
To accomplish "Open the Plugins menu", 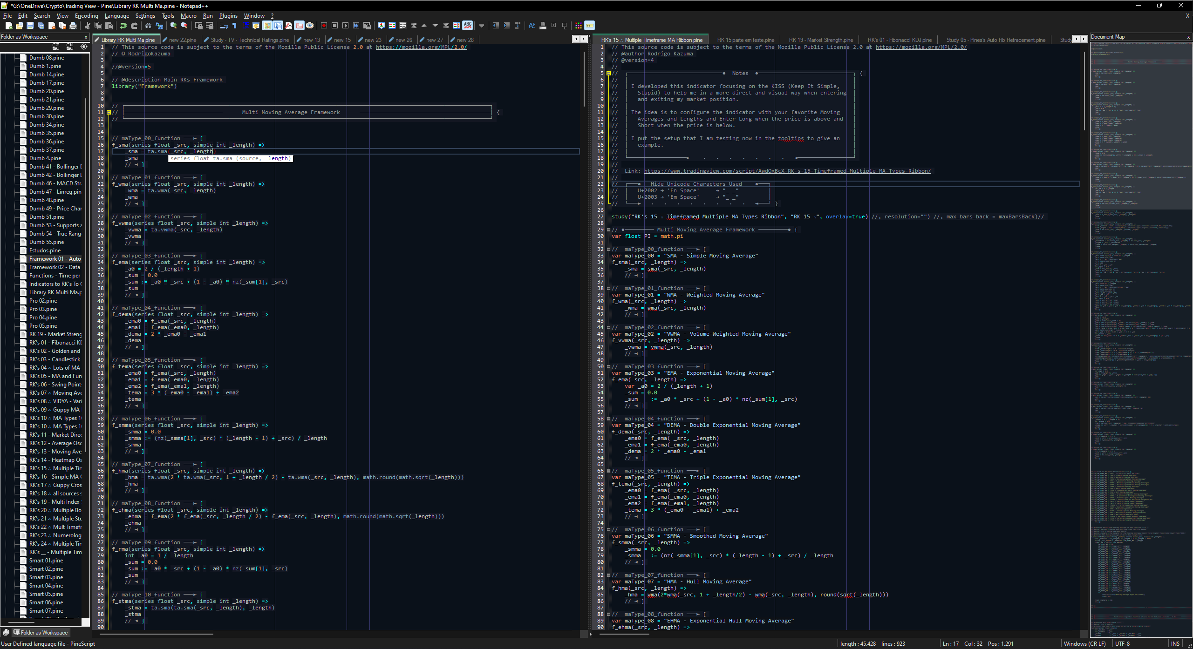I will click(x=228, y=15).
